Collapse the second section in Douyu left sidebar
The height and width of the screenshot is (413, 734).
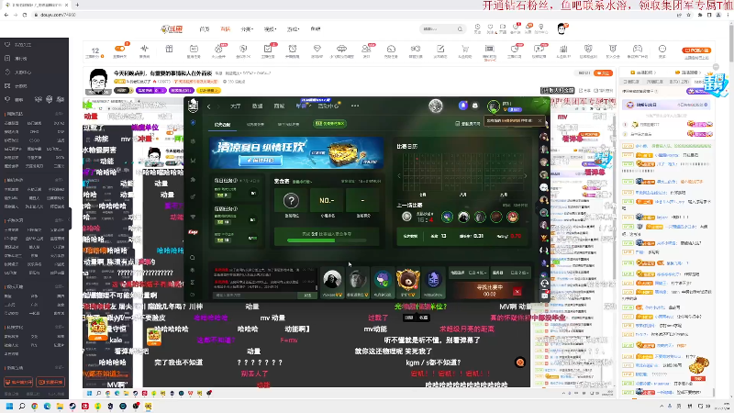tap(60, 180)
